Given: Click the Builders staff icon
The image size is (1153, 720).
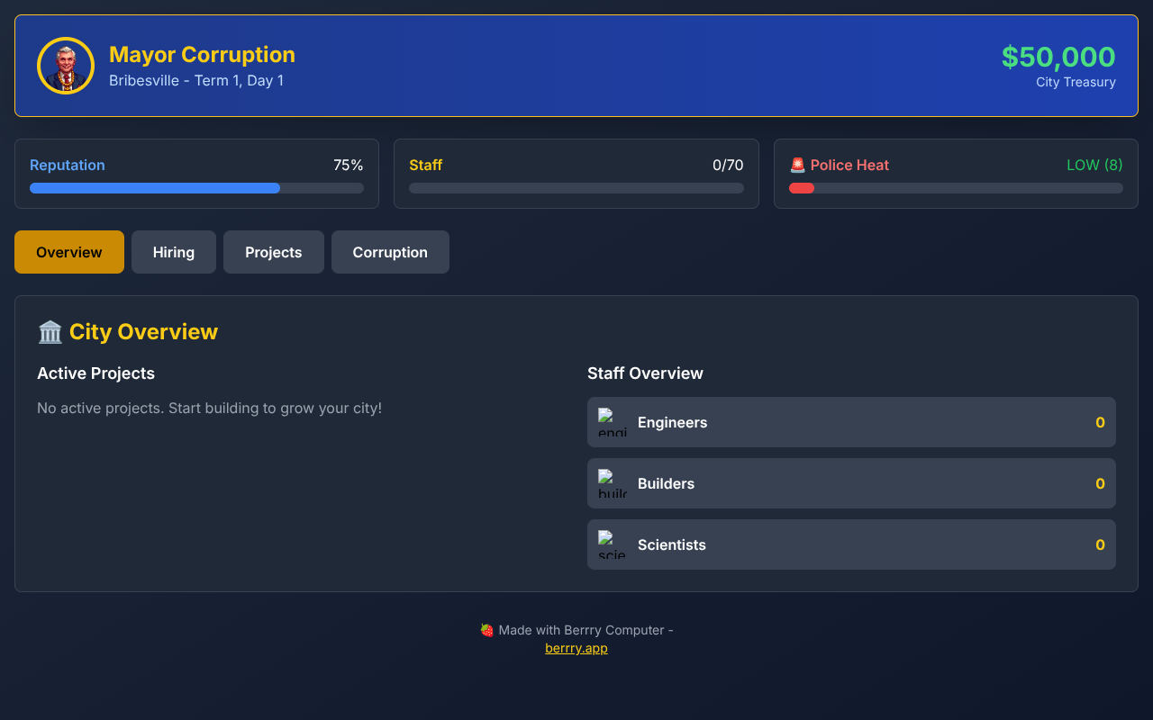Looking at the screenshot, I should [x=613, y=483].
